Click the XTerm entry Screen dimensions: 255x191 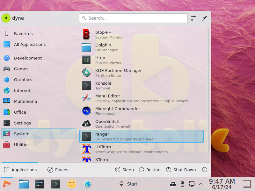tap(142, 159)
